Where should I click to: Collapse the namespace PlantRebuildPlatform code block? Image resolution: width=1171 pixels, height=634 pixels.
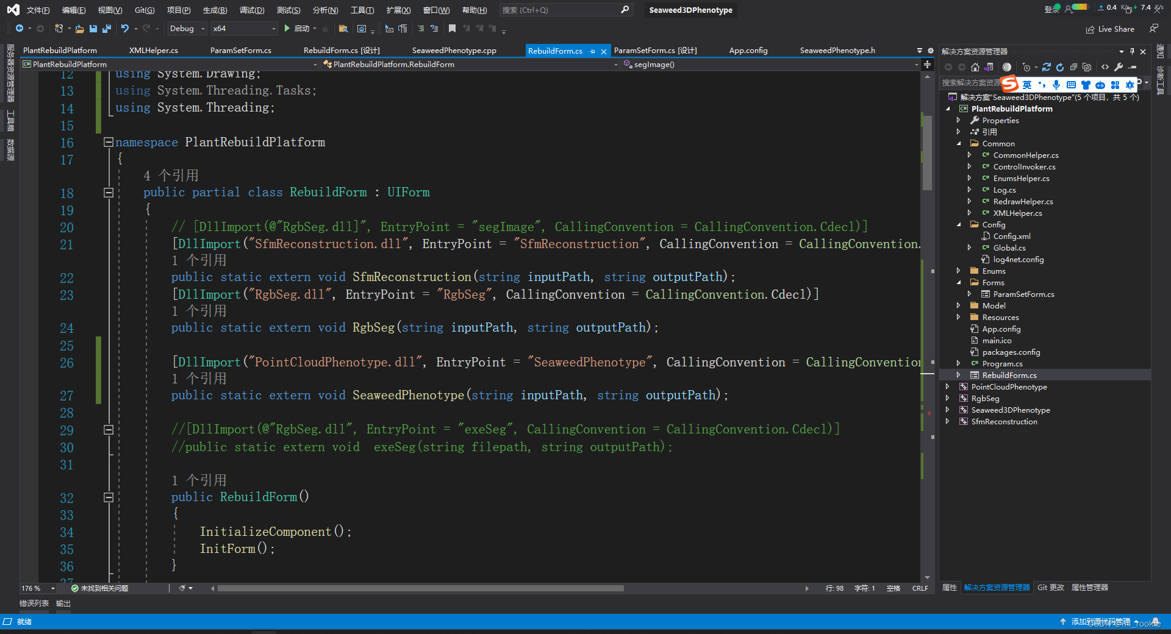pyautogui.click(x=109, y=142)
